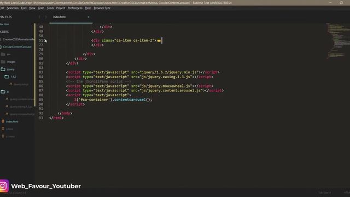Click line number 89 in the gutter
This screenshot has width=350, height=197.
point(41,100)
